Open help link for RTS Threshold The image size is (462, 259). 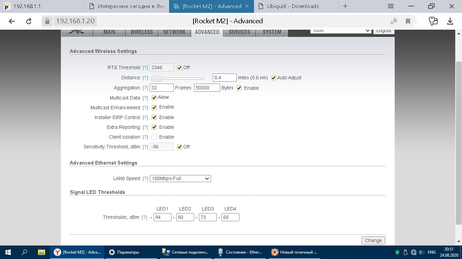pos(145,67)
